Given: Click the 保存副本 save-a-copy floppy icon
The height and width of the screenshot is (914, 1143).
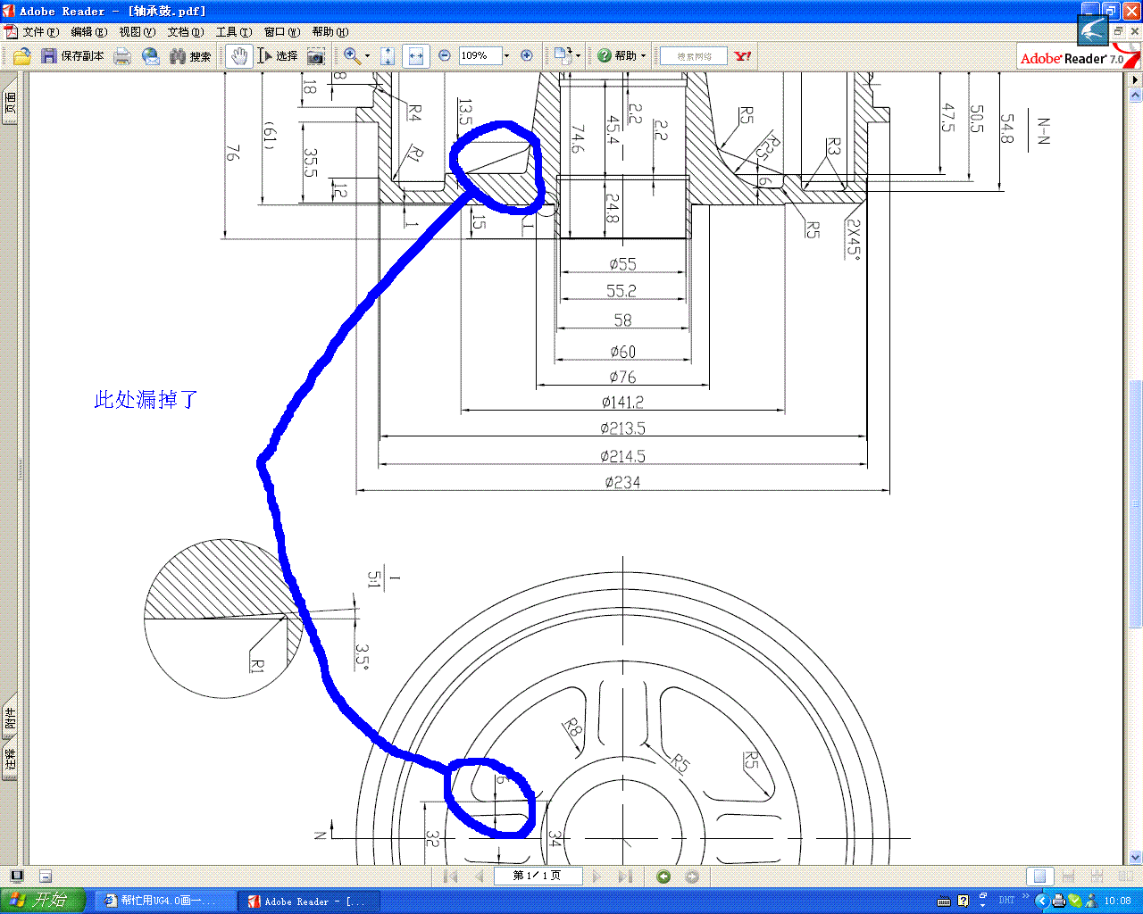Looking at the screenshot, I should 49,56.
